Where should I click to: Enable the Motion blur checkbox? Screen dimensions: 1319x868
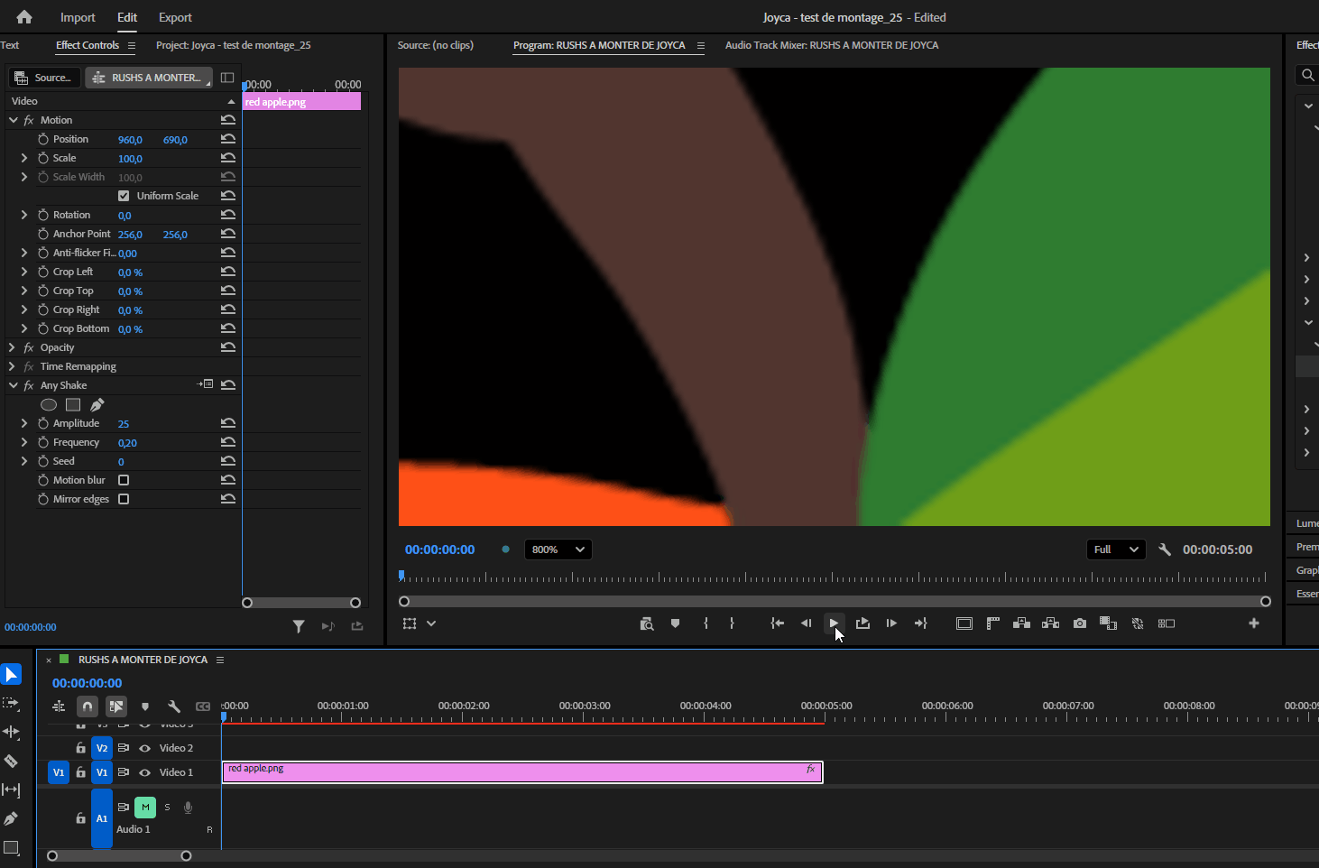[124, 480]
